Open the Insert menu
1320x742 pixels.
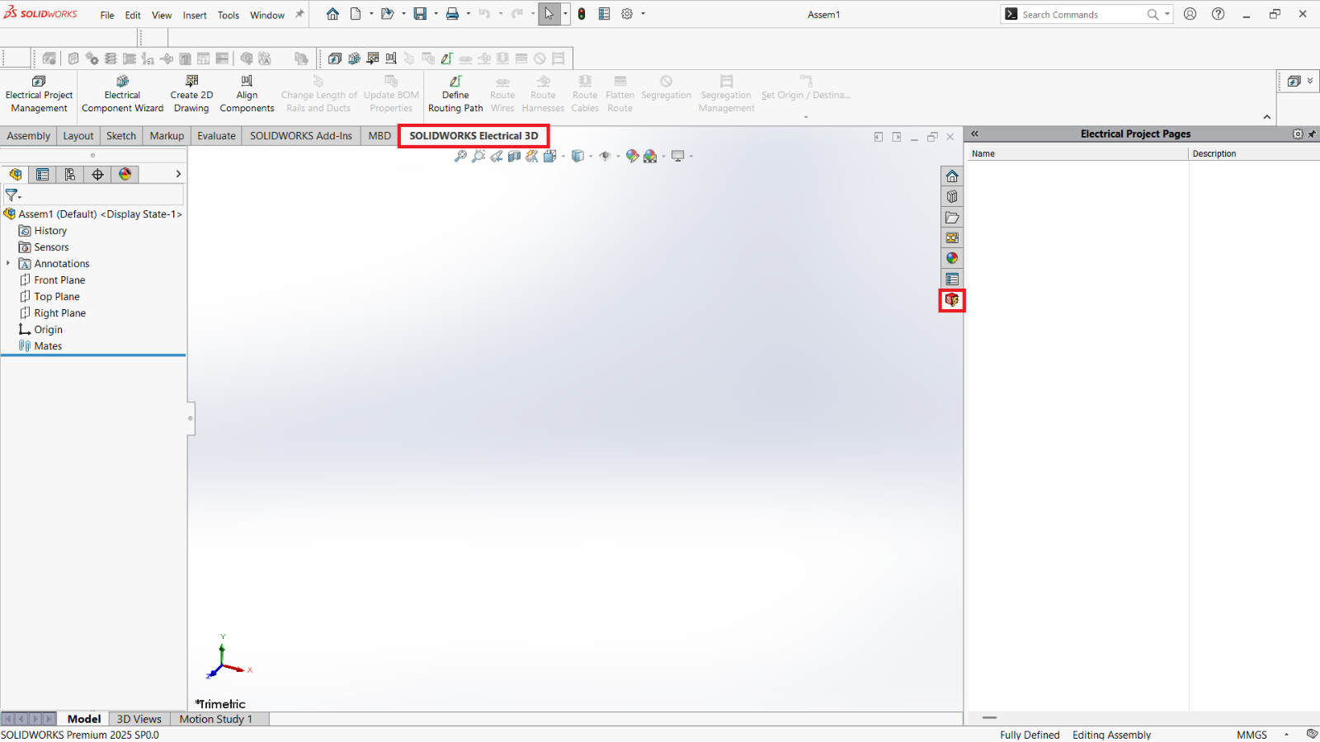pyautogui.click(x=195, y=15)
